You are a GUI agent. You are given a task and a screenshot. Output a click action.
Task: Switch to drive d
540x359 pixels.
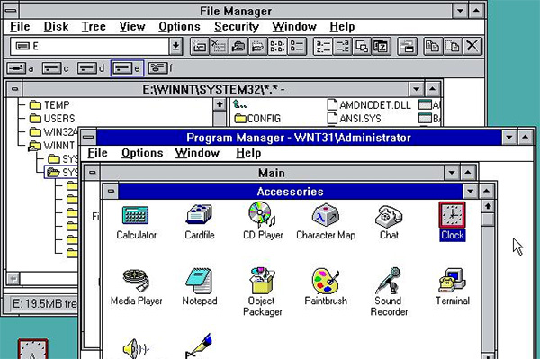pos(91,68)
